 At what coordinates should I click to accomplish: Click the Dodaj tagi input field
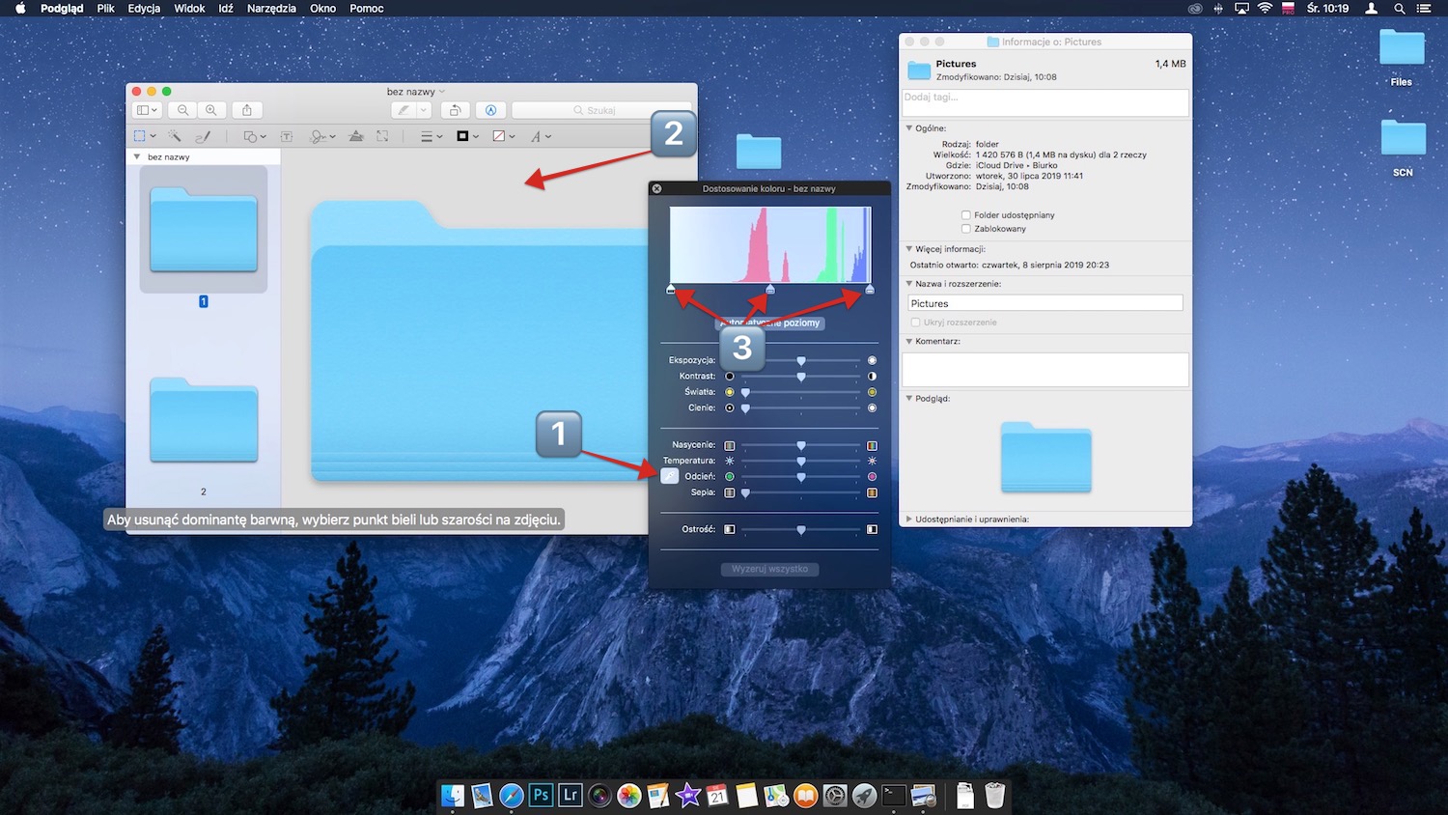pos(1045,102)
